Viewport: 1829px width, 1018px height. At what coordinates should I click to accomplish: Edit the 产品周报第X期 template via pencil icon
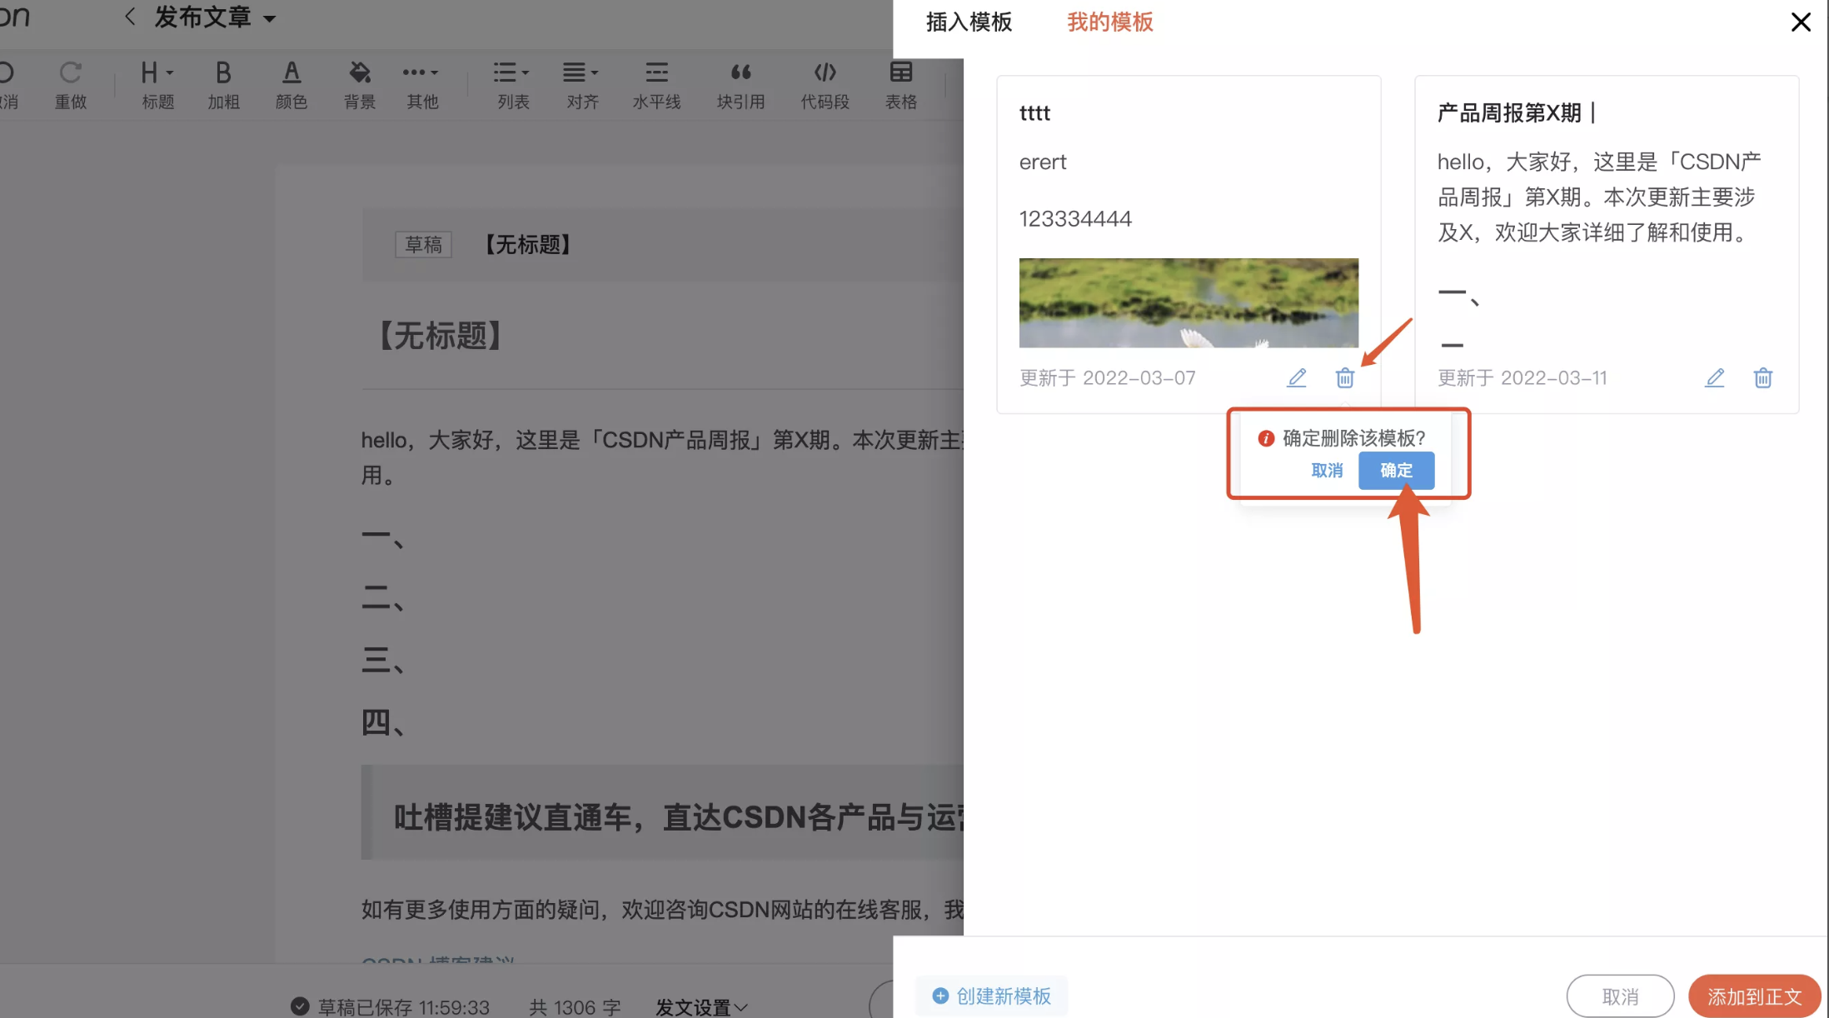(1714, 377)
